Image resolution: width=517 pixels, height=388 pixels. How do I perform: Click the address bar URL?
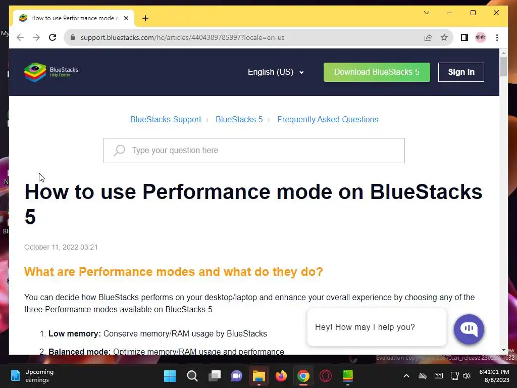(x=182, y=37)
